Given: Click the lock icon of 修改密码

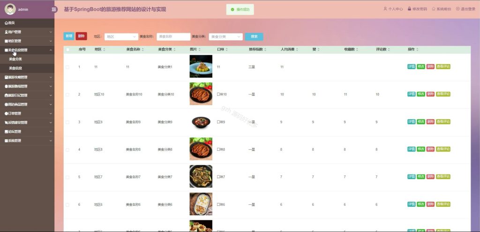Looking at the screenshot, I should point(409,9).
